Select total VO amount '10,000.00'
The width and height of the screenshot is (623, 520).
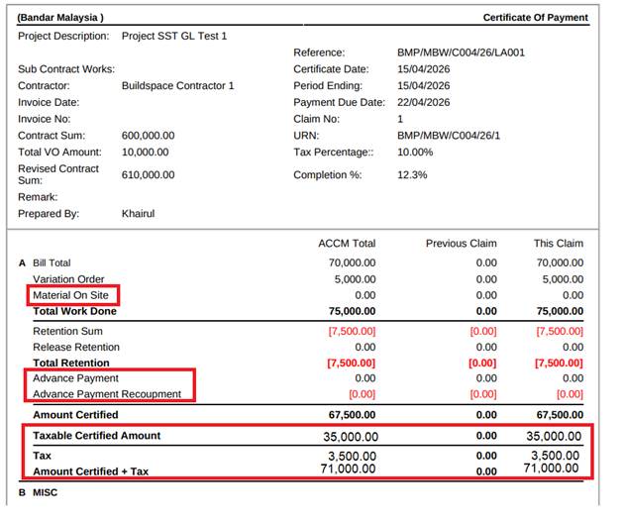(x=145, y=153)
